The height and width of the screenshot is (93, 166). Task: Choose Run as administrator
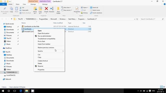tap(49, 36)
